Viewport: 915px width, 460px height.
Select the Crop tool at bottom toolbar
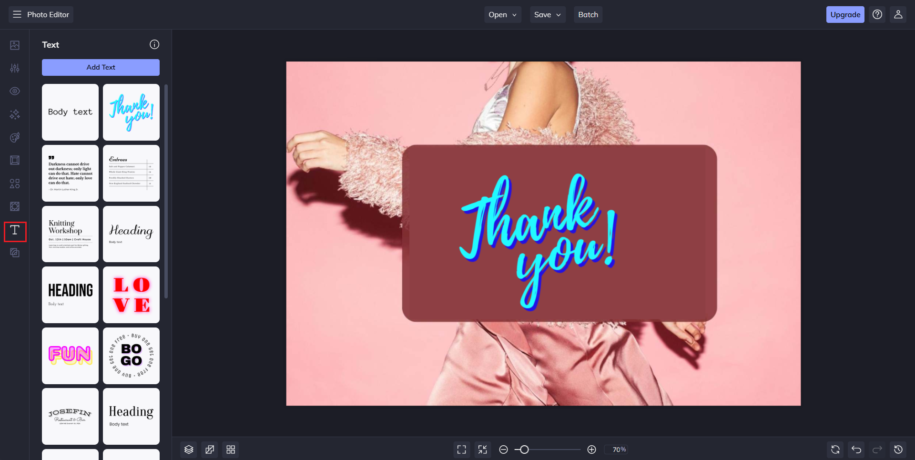click(x=209, y=449)
